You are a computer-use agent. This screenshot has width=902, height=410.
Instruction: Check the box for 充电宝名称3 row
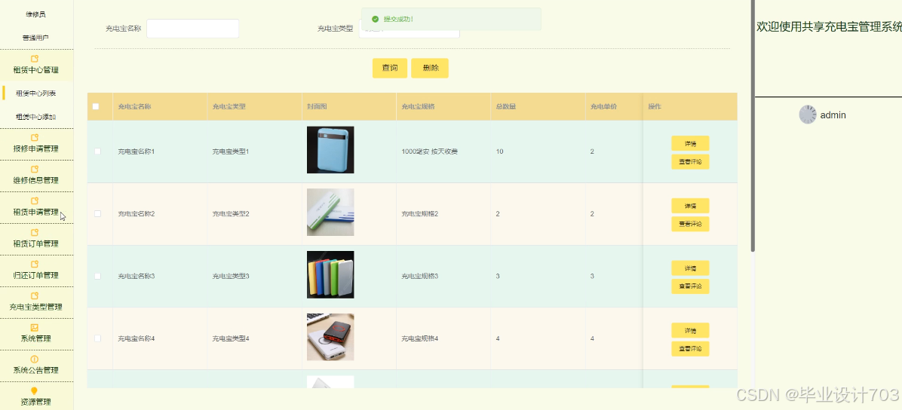pyautogui.click(x=97, y=276)
